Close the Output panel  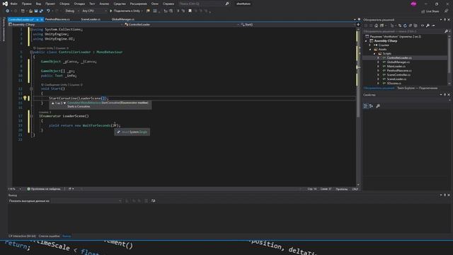(449, 195)
